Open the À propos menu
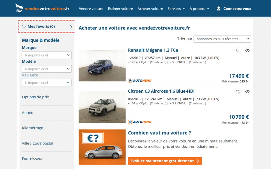Screen dimensions: 271x169 pos(199,9)
